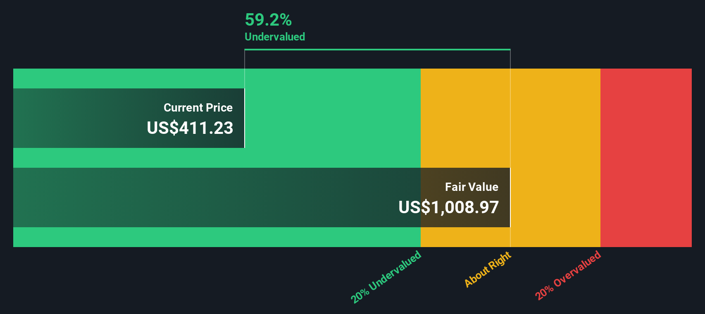Image resolution: width=705 pixels, height=314 pixels.
Task: Click the 20% Undervalued axis label
Action: pyautogui.click(x=386, y=277)
